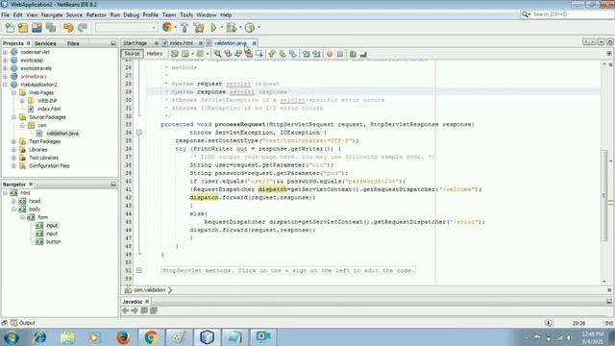This screenshot has width=615, height=346.
Task: Select validation.java in the Projects tree
Action: pyautogui.click(x=62, y=134)
